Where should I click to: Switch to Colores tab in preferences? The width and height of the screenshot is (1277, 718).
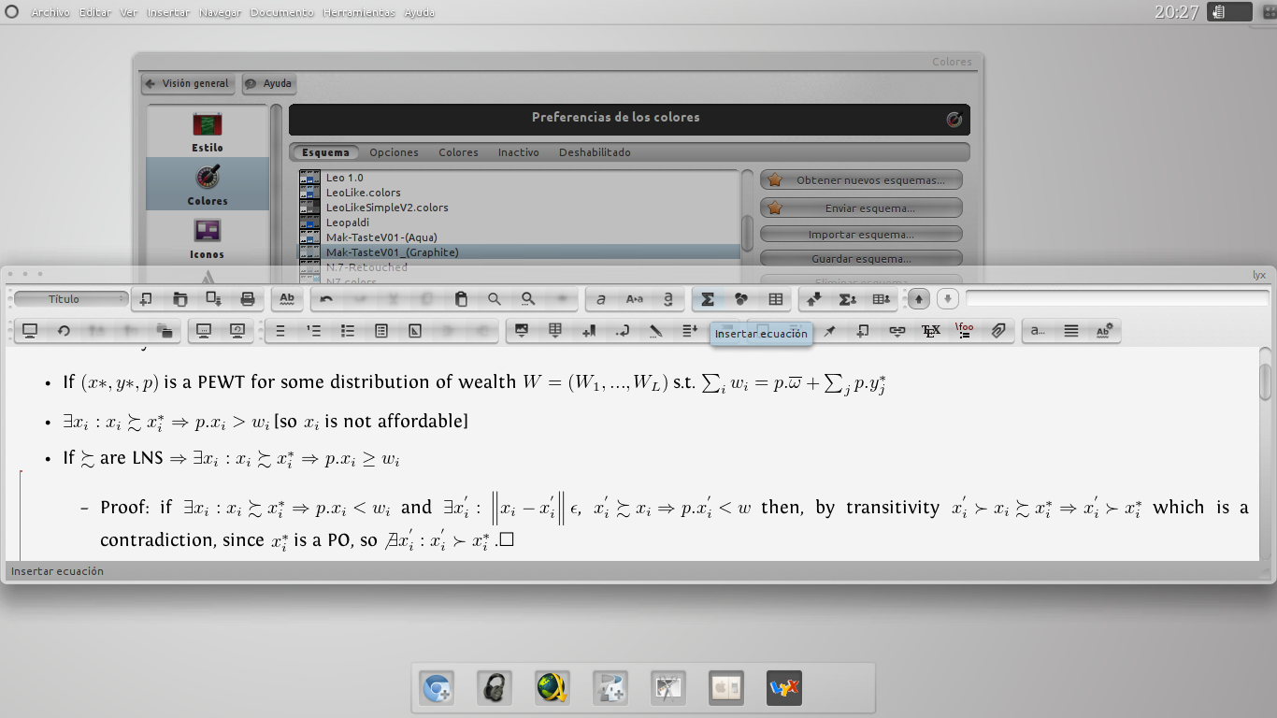click(x=458, y=152)
